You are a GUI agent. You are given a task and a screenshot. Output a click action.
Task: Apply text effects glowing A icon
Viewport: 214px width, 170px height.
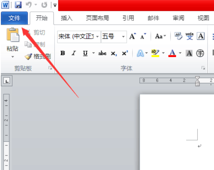point(140,53)
